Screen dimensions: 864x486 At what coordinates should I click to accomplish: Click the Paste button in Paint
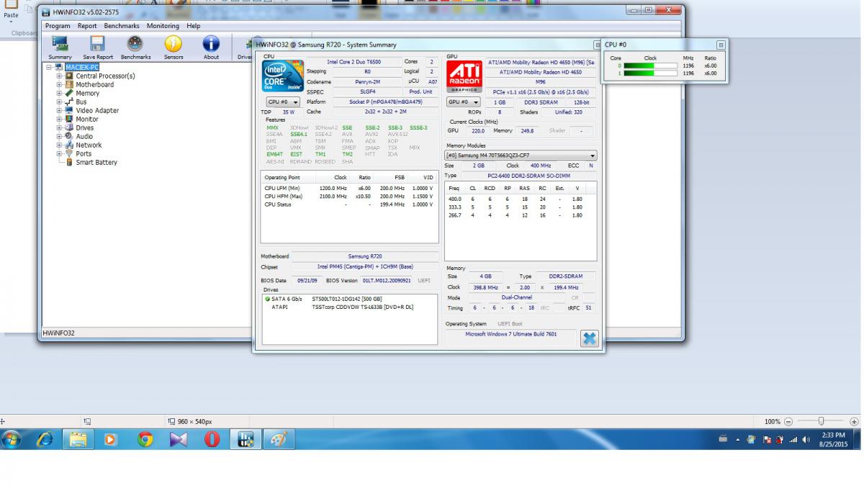(12, 9)
